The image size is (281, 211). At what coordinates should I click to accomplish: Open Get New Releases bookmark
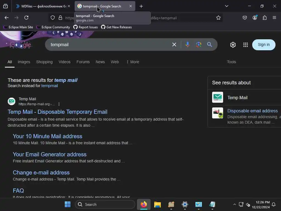(x=116, y=27)
